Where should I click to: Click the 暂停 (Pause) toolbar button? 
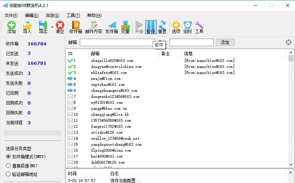coord(151,27)
